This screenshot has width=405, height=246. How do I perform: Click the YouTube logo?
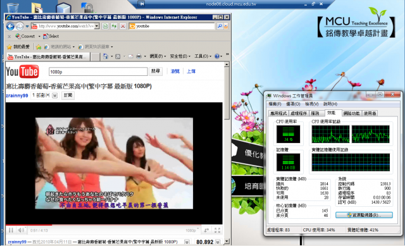click(22, 71)
